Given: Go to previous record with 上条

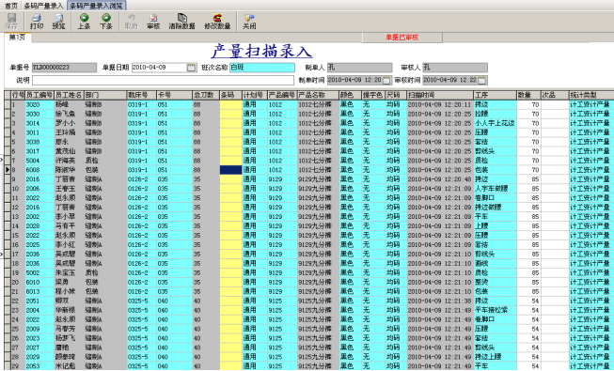Looking at the screenshot, I should point(84,18).
